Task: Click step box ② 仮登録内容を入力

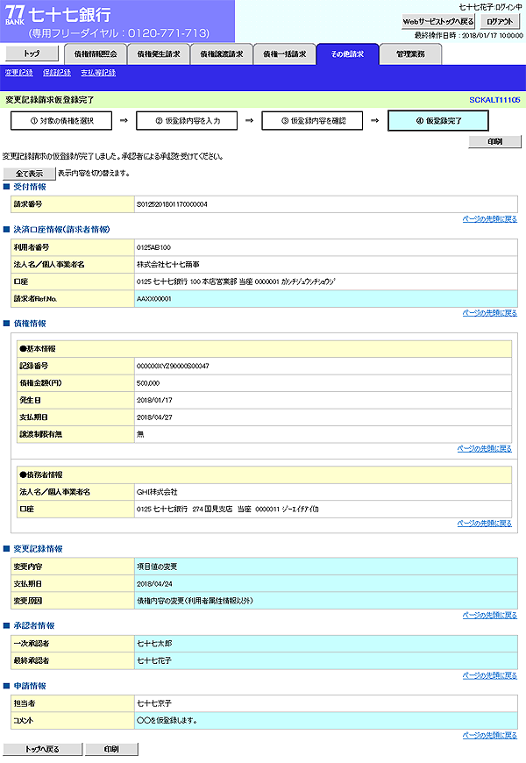Action: coord(187,121)
